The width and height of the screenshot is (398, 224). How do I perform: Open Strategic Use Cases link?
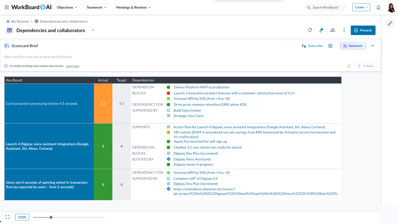[x=188, y=116]
